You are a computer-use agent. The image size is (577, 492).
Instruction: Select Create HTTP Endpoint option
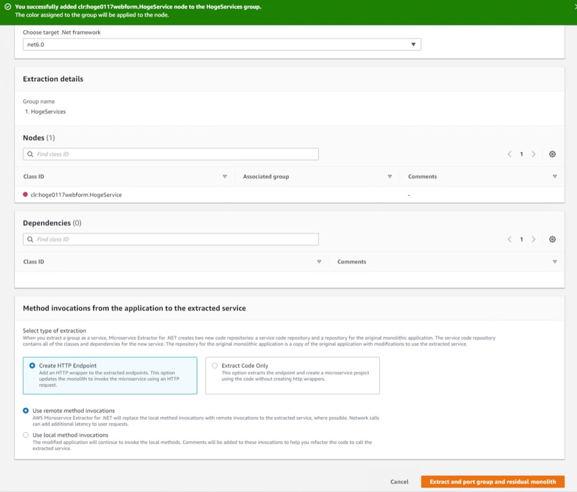pos(109,375)
